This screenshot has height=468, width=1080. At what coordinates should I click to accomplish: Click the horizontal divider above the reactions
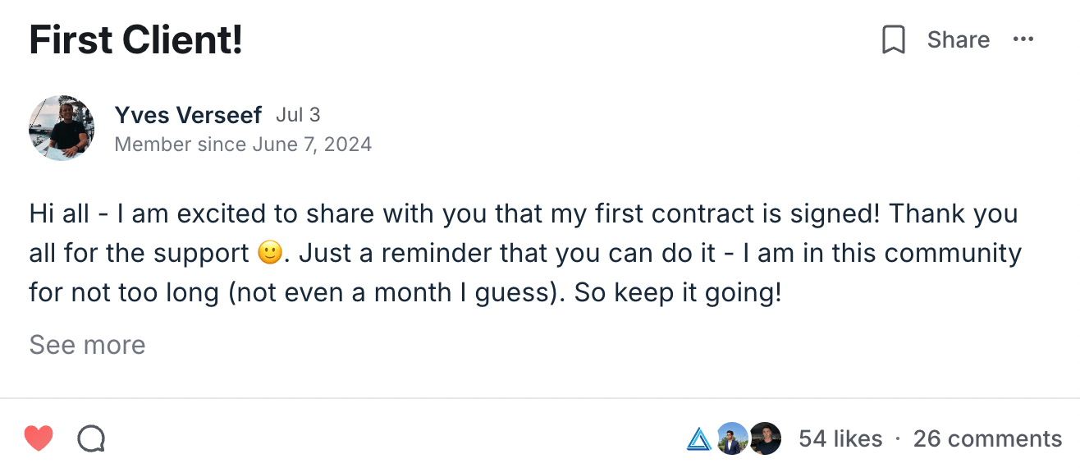pos(540,399)
